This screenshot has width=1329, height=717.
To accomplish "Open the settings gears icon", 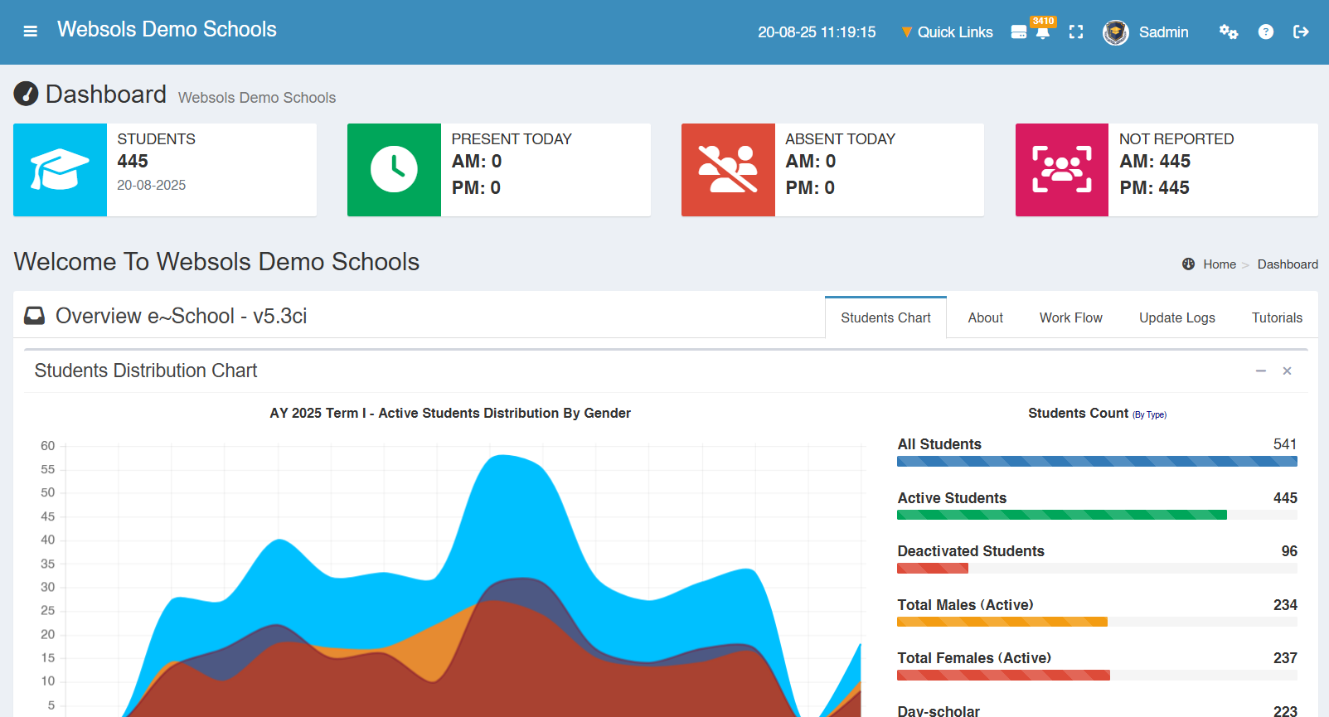I will (x=1228, y=32).
